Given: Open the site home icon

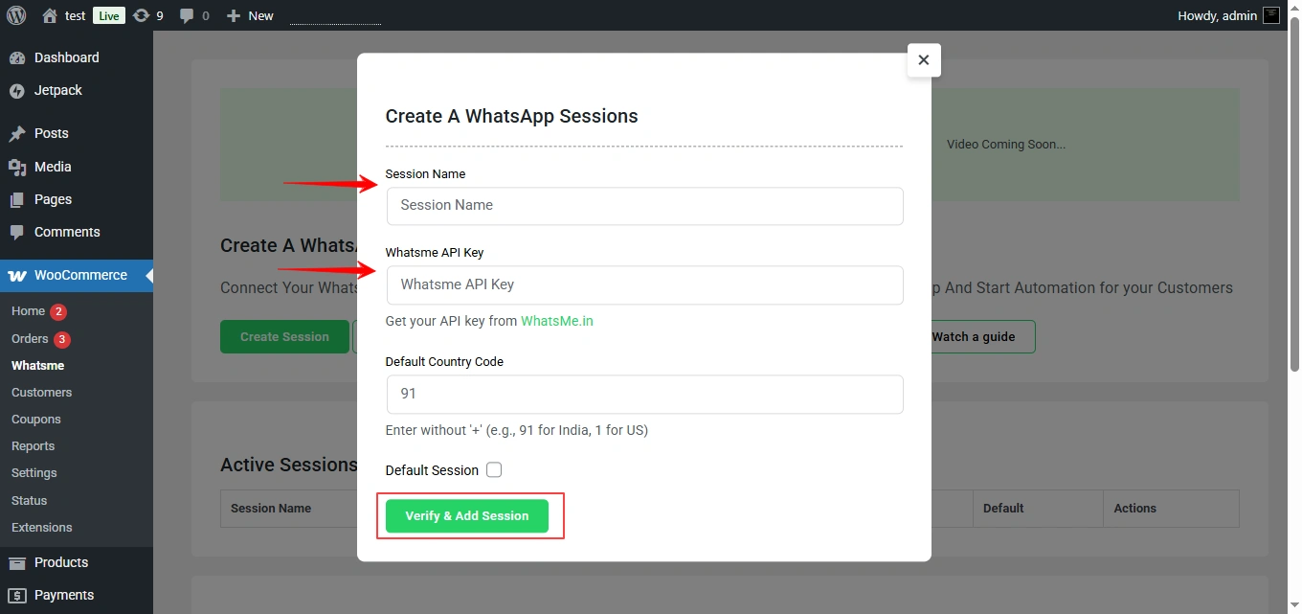Looking at the screenshot, I should point(50,15).
